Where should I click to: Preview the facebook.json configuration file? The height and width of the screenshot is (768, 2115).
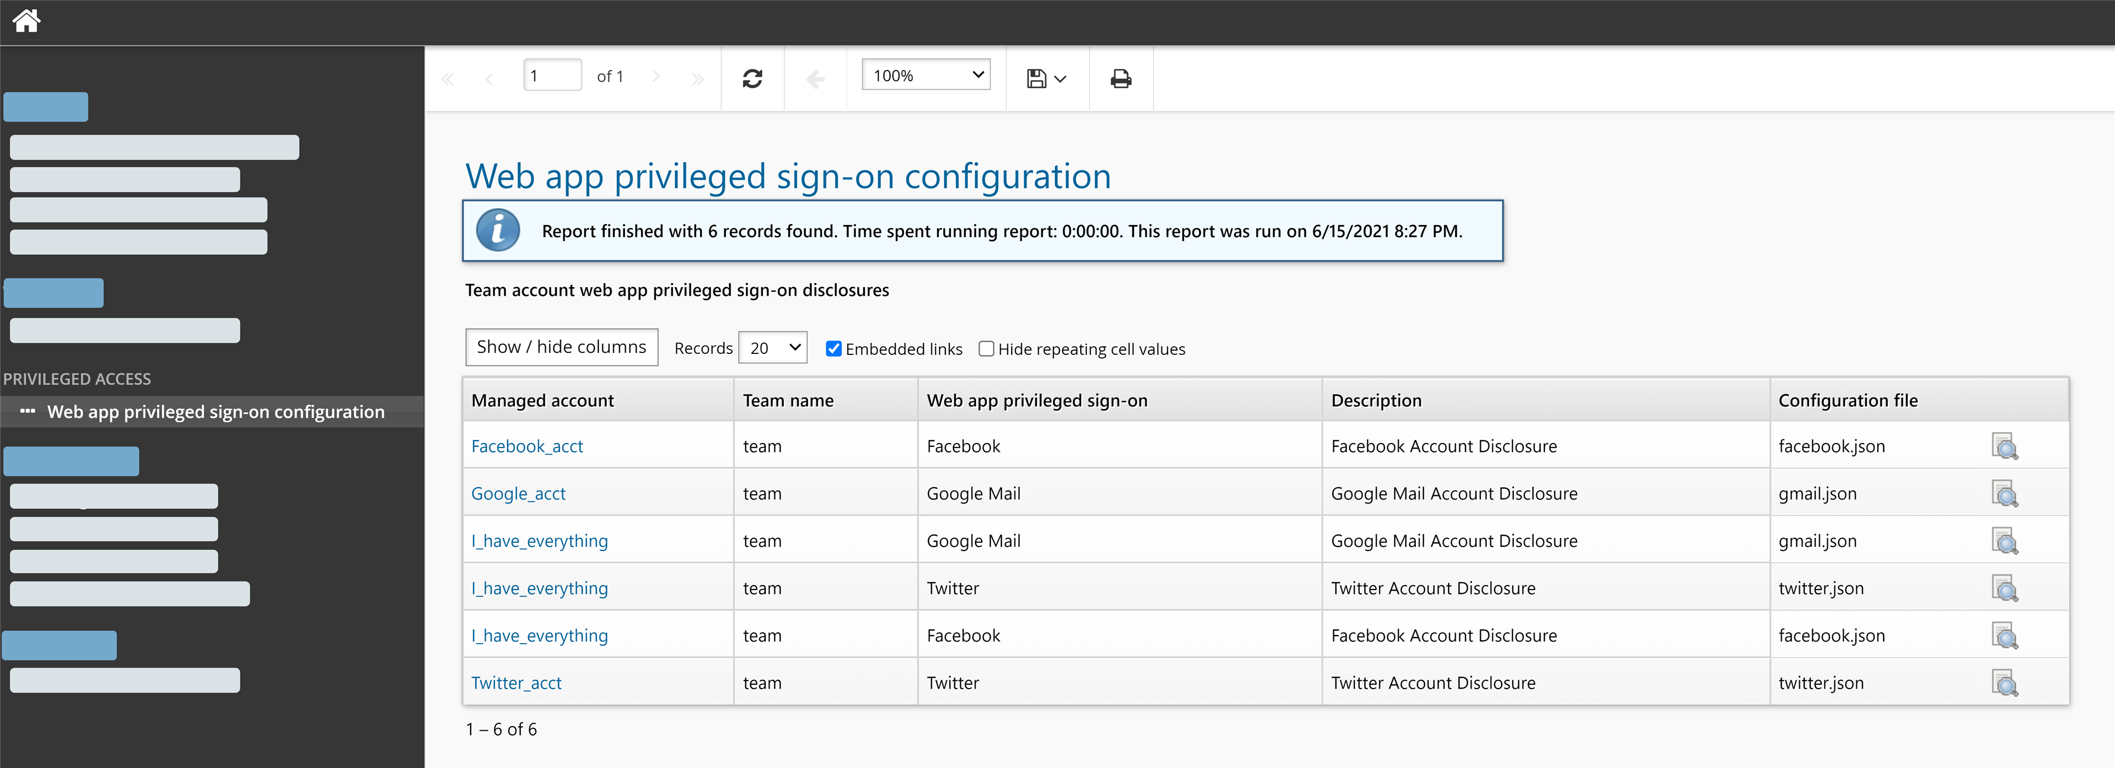pos(2006,447)
